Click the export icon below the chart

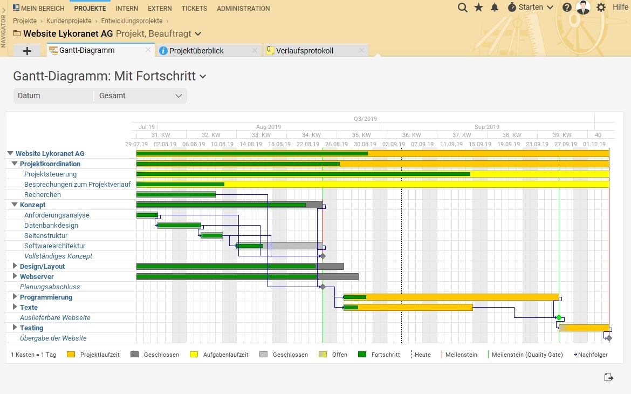pos(609,377)
